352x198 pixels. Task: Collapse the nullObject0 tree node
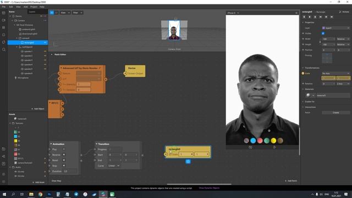(x=17, y=47)
